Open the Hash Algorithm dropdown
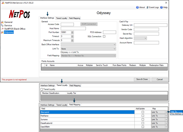183x132 pixels. point(140,38)
